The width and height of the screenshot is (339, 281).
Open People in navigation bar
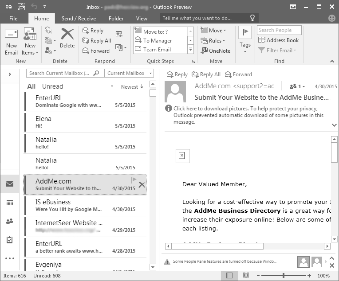10,221
